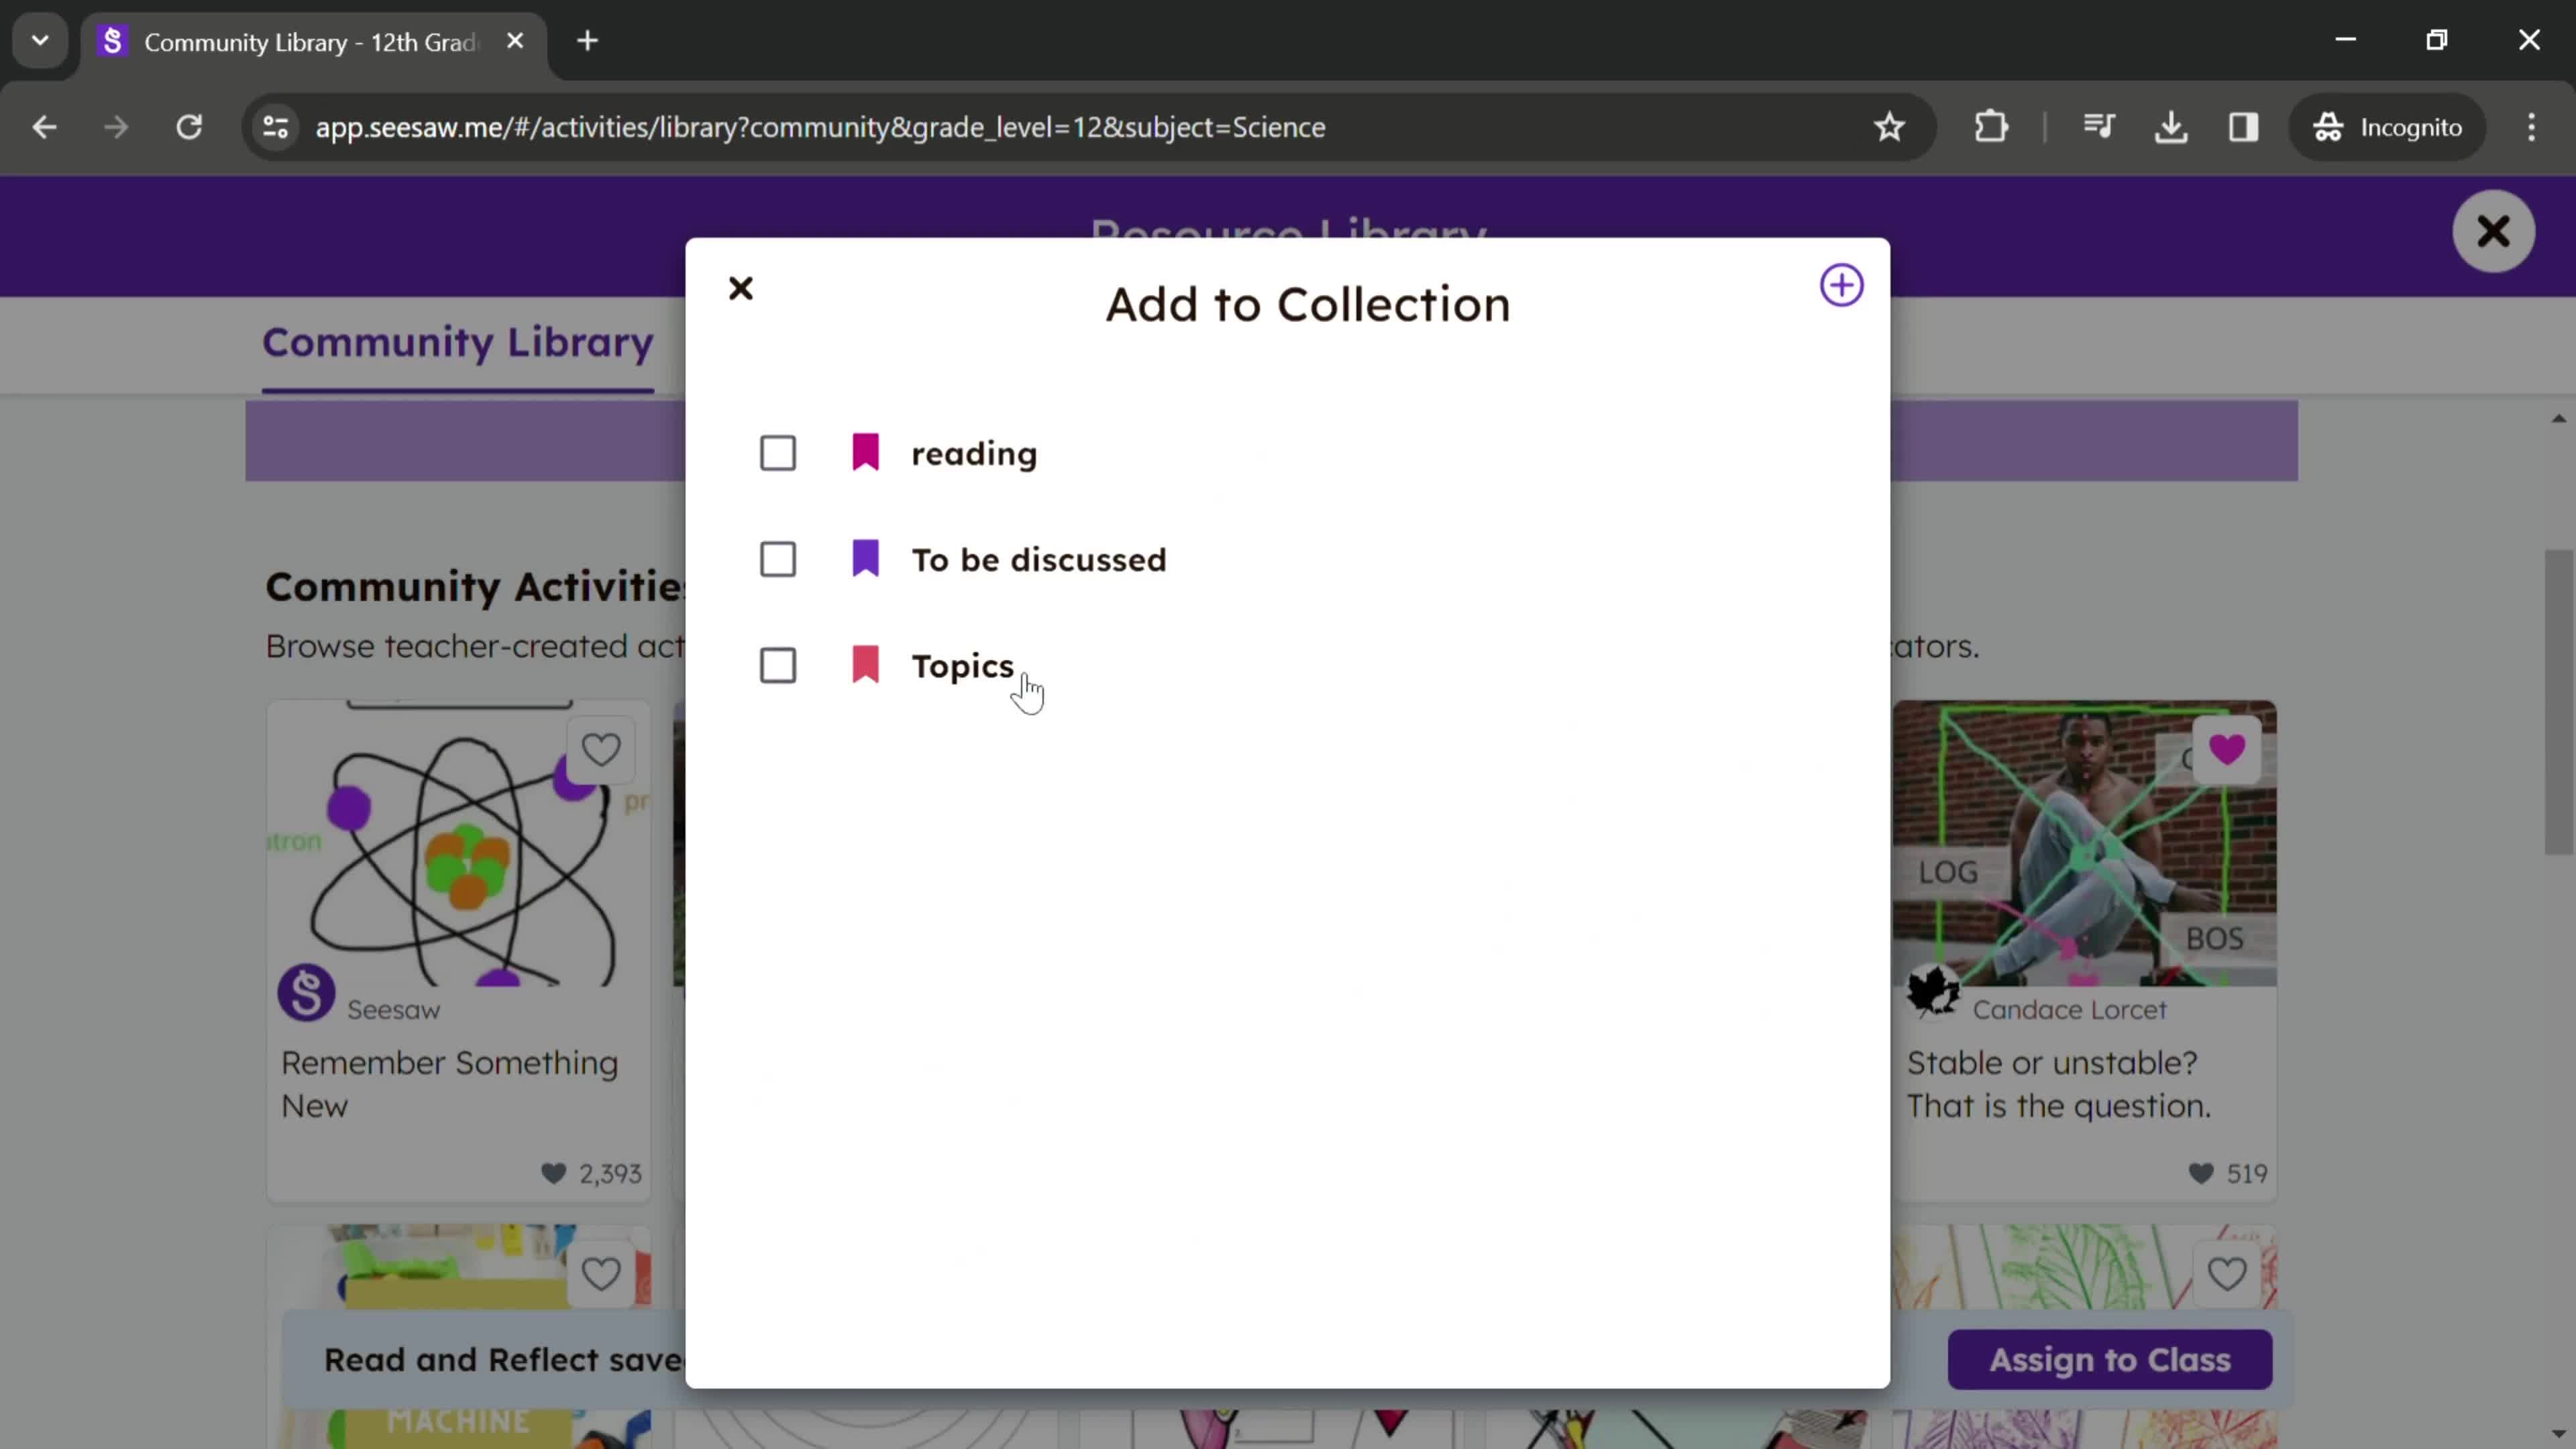Click the pink bookmark icon next to 'Topics'
2576x1449 pixels.
click(x=865, y=665)
